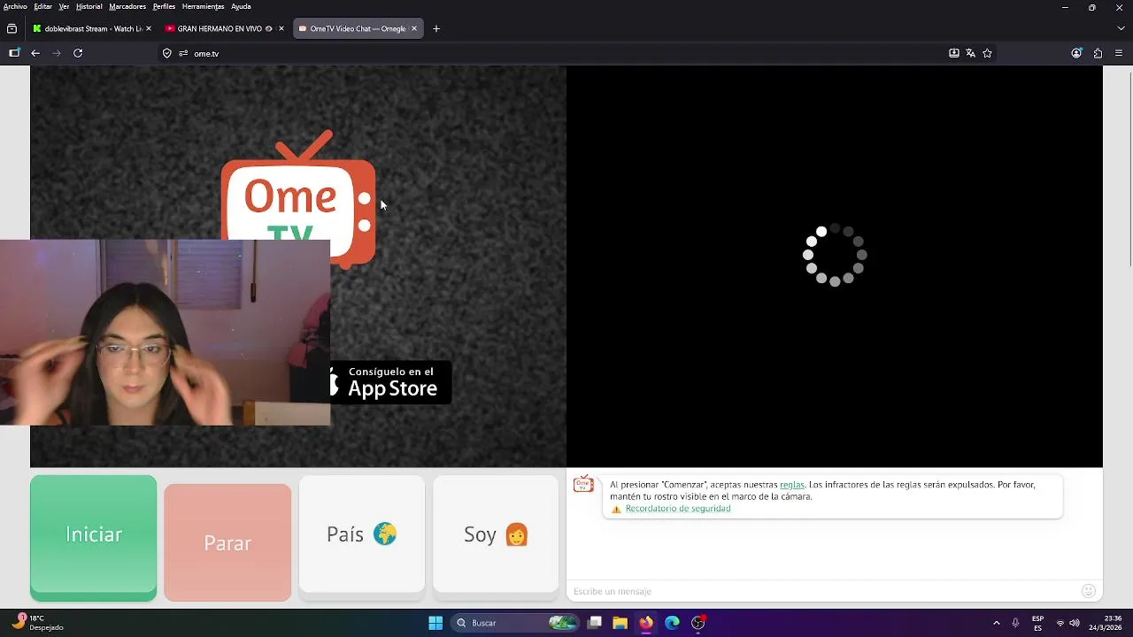
Task: Go back with the back arrow
Action: pos(35,53)
